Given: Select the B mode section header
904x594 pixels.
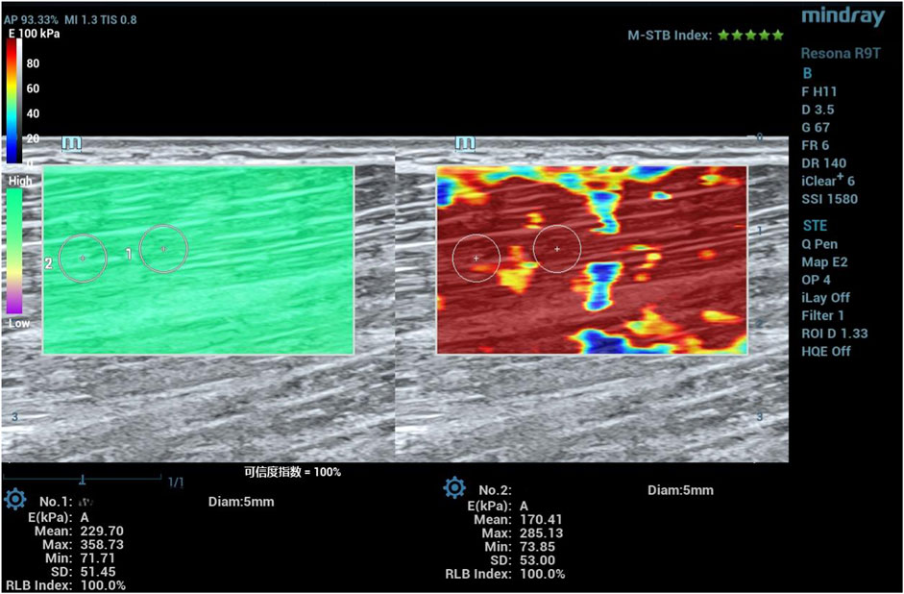Looking at the screenshot, I should pos(807,72).
